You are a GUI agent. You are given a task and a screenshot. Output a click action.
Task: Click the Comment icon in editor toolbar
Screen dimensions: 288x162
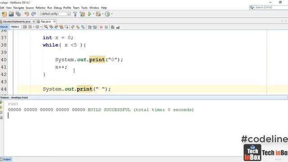pos(112,27)
